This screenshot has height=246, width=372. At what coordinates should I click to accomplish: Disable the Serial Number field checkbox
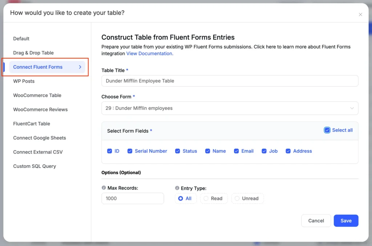[x=130, y=151]
